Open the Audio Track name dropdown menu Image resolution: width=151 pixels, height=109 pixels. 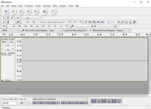(x=9, y=39)
